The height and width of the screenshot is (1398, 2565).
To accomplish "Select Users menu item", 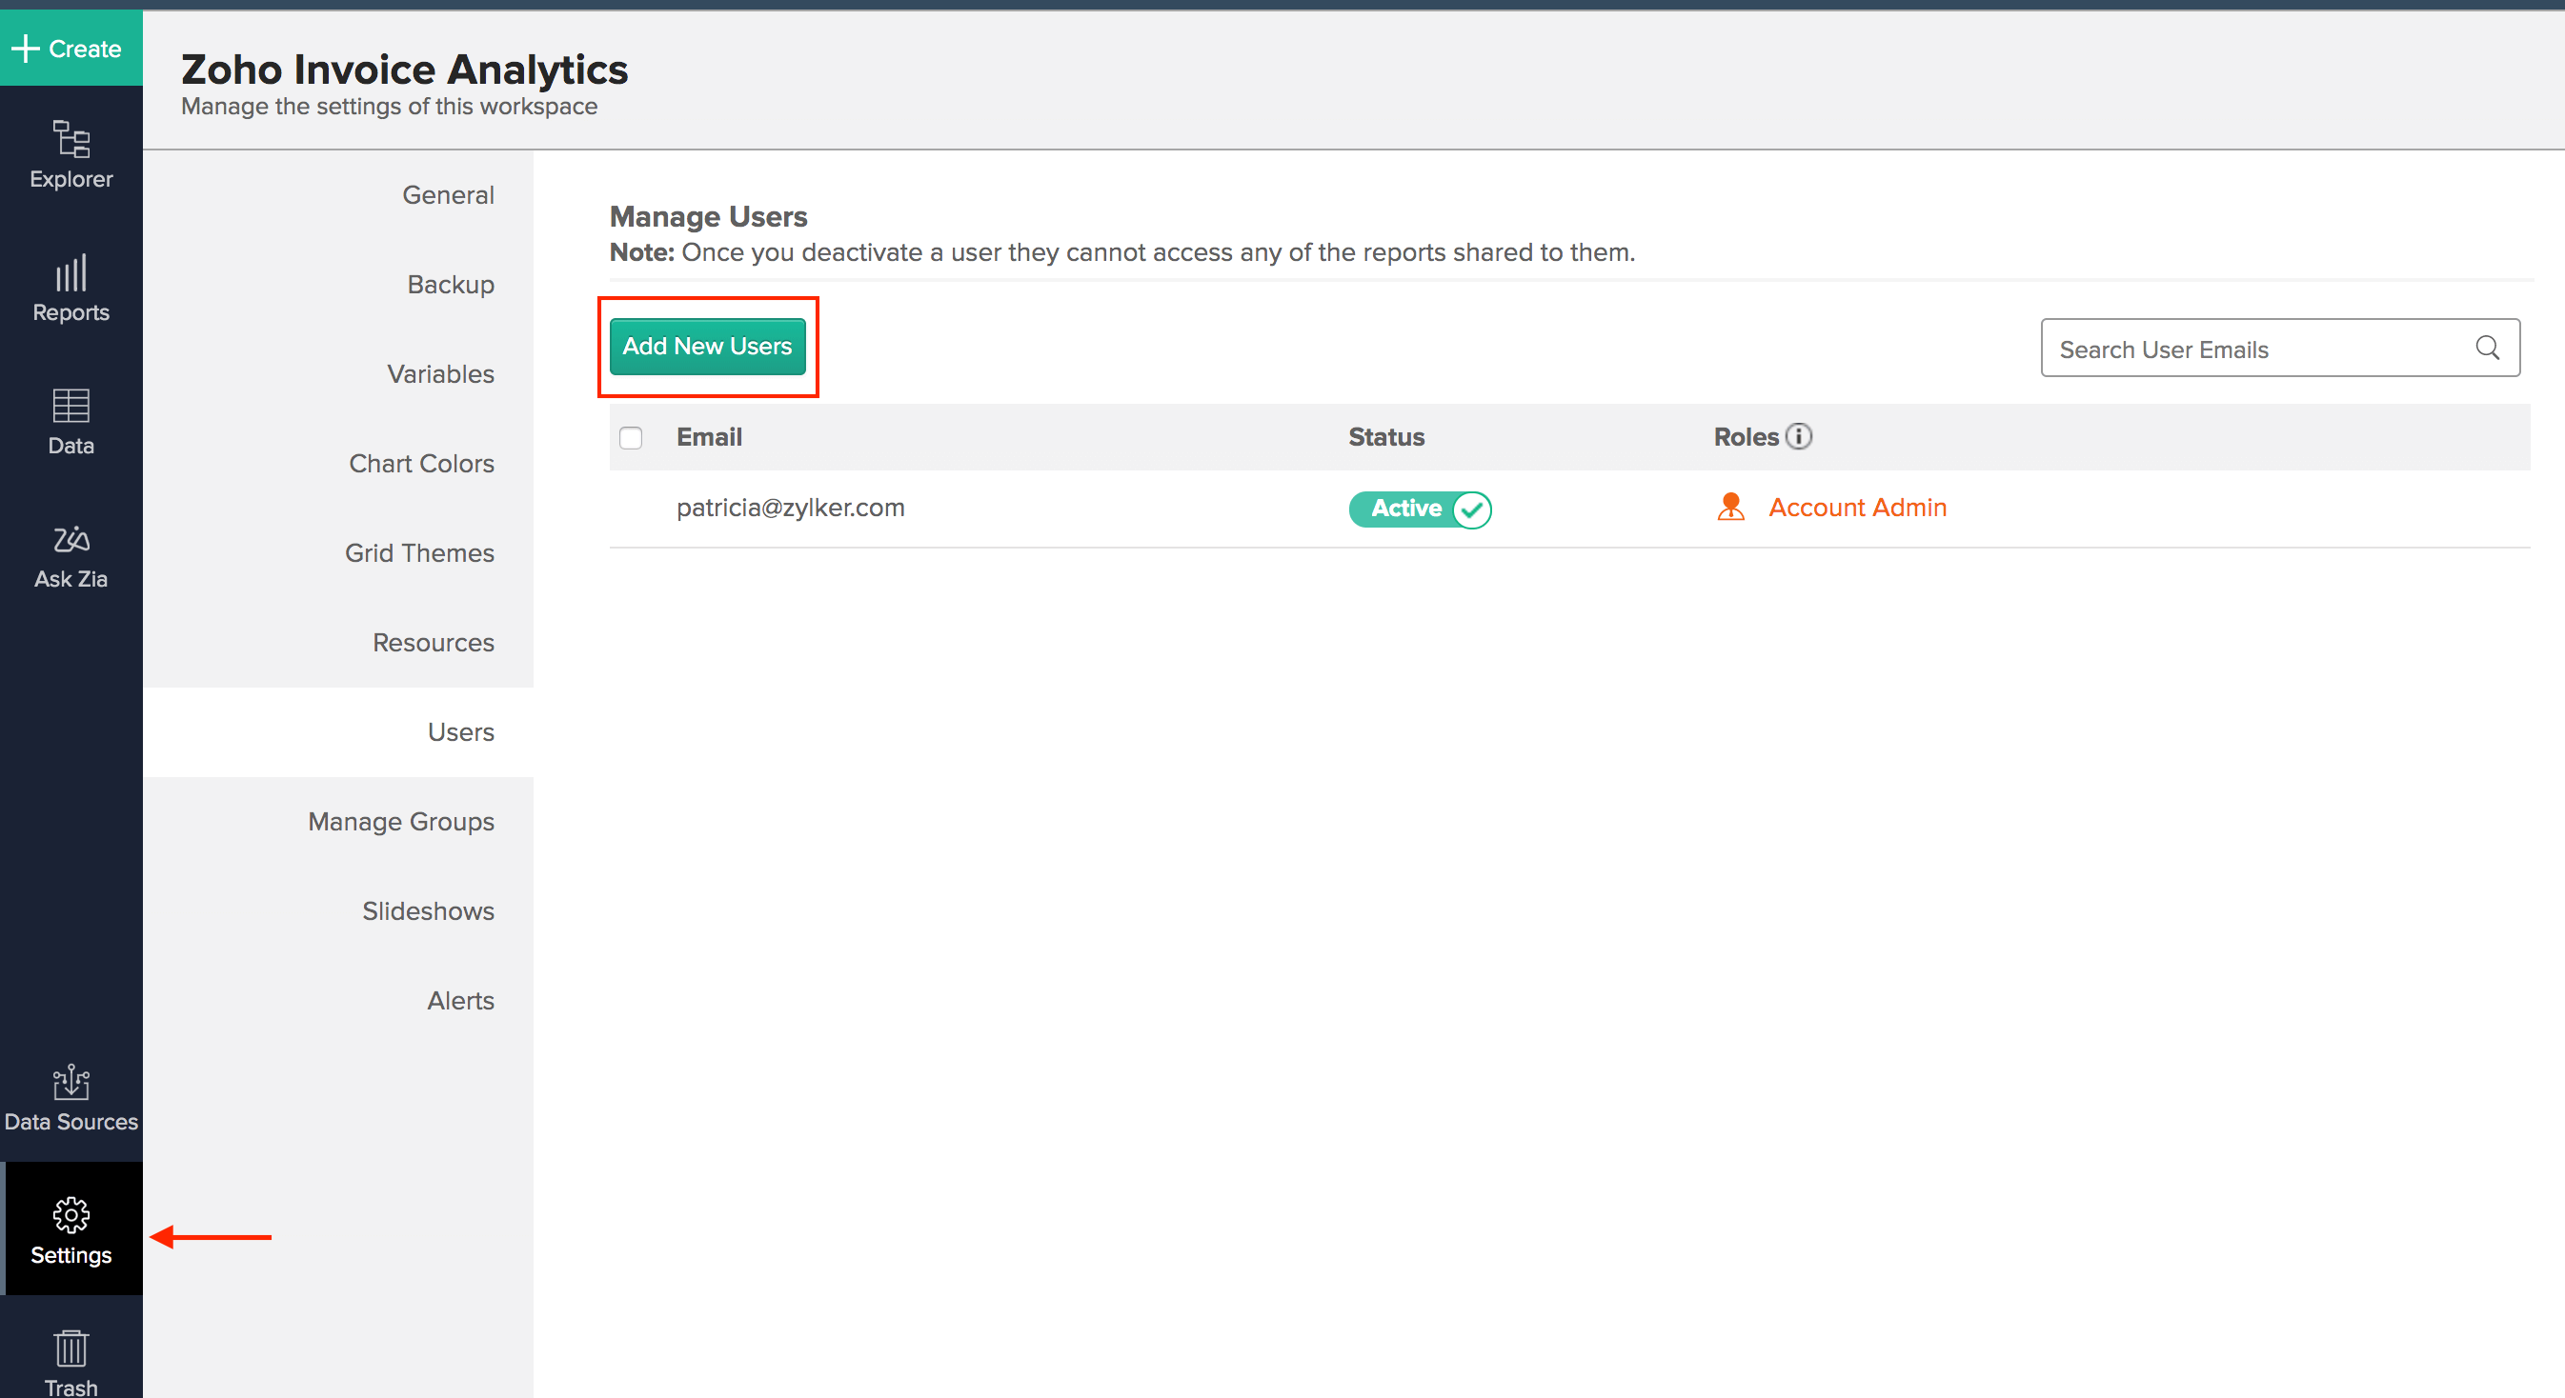I will click(x=456, y=730).
